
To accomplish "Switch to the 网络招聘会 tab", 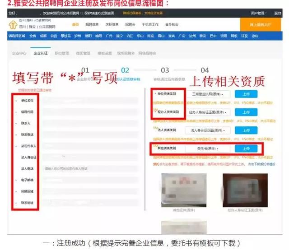I will click(x=147, y=53).
